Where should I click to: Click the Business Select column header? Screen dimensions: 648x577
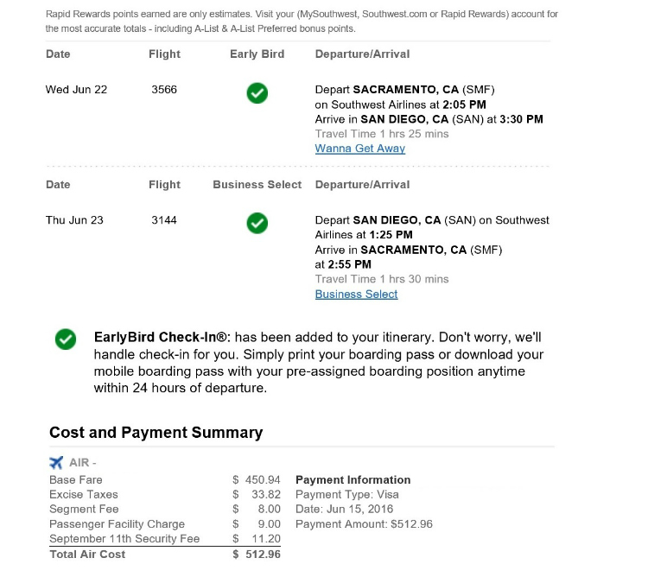pyautogui.click(x=257, y=185)
